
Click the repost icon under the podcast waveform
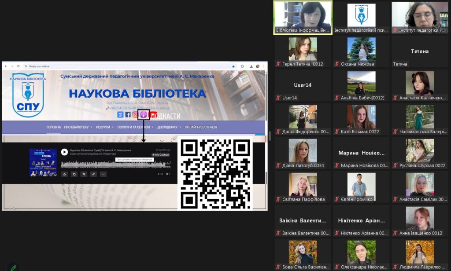pos(84,174)
